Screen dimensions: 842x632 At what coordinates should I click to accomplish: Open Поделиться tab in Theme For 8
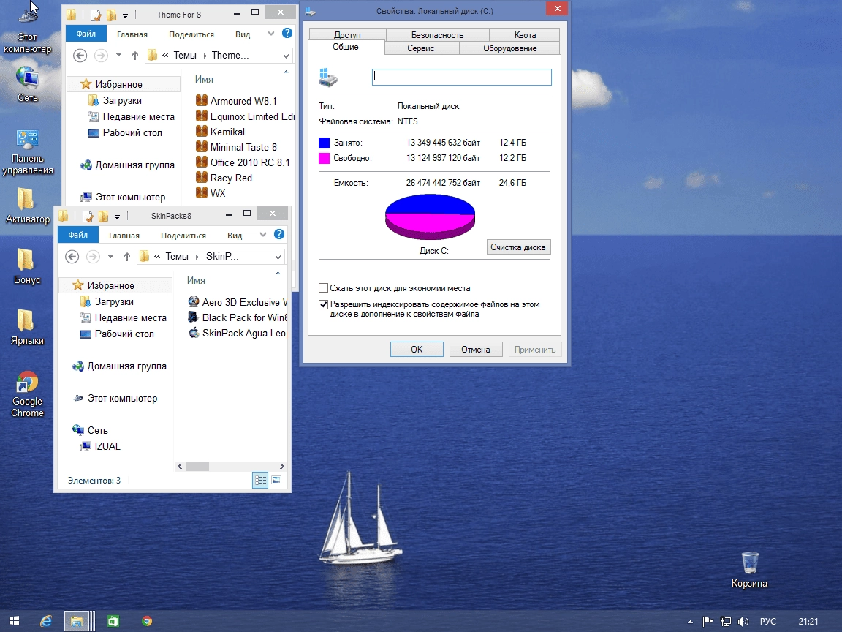coord(191,34)
